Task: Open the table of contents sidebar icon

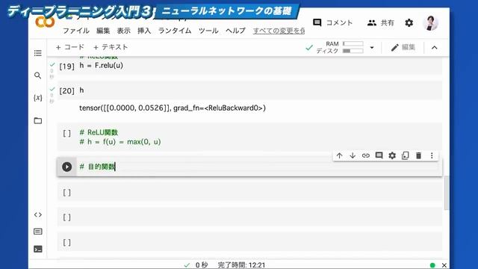Action: pyautogui.click(x=38, y=53)
